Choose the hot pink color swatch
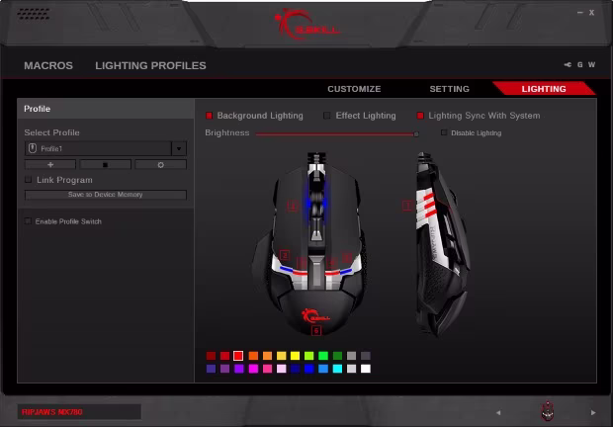613x427 pixels. (x=267, y=369)
